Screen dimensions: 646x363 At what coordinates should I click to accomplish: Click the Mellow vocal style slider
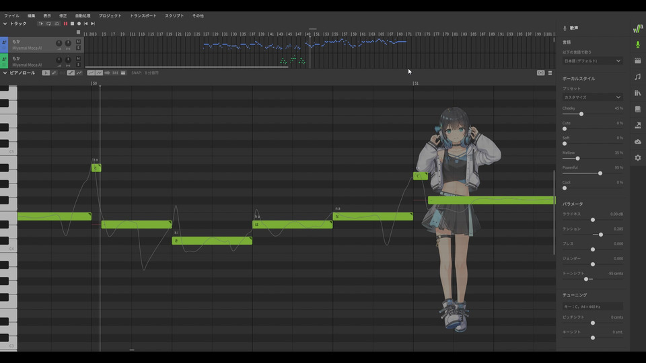592,159
